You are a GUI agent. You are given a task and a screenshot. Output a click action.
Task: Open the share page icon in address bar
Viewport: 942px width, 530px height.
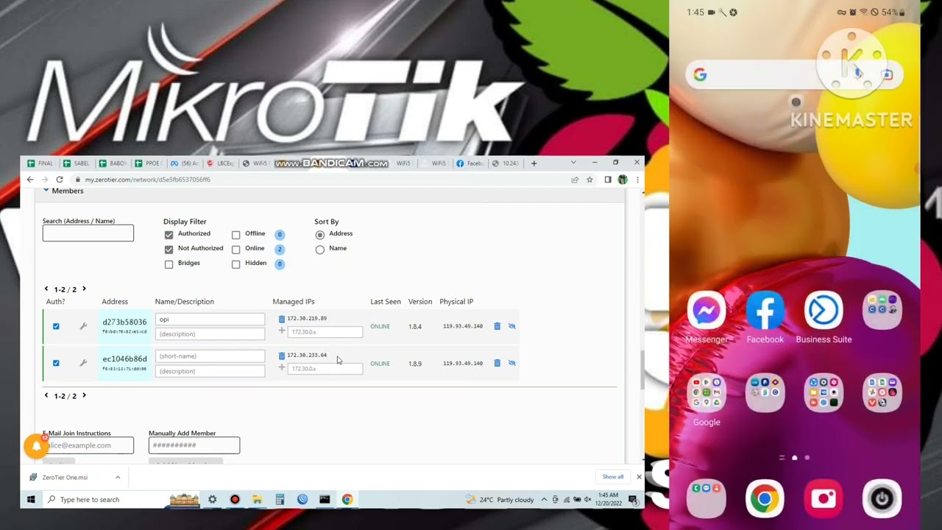pos(575,180)
